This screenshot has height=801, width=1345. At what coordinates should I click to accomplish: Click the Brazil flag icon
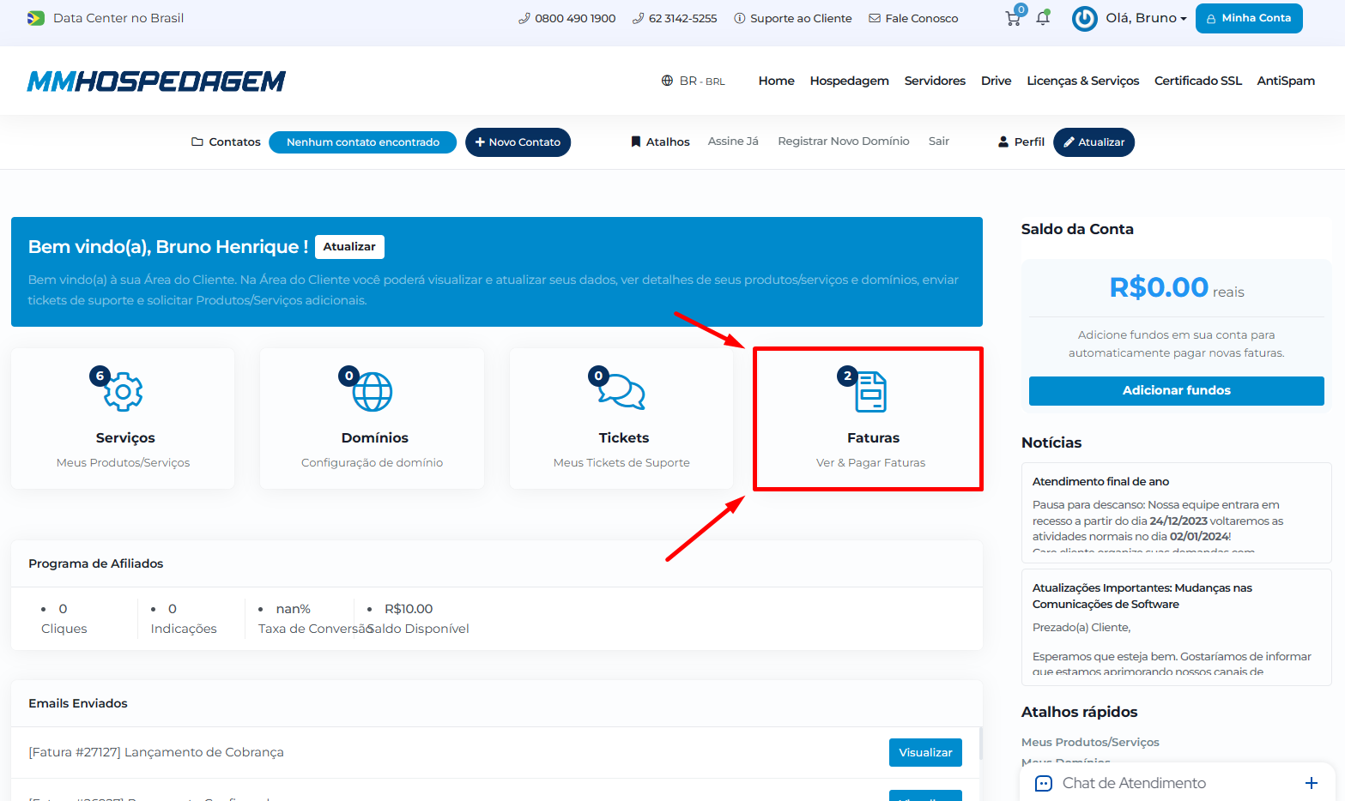36,18
